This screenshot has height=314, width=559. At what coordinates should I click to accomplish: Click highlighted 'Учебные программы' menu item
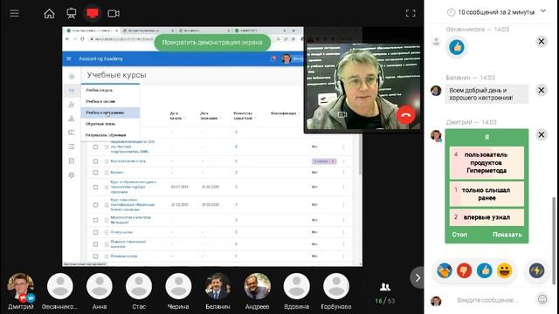[110, 113]
